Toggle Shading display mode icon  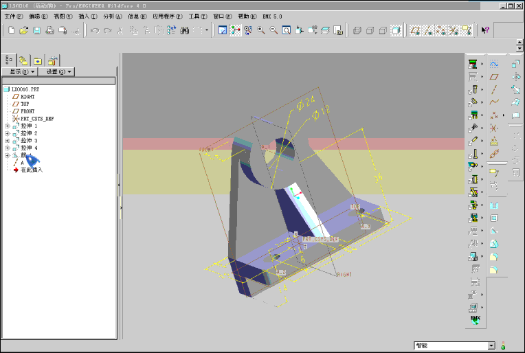[395, 30]
